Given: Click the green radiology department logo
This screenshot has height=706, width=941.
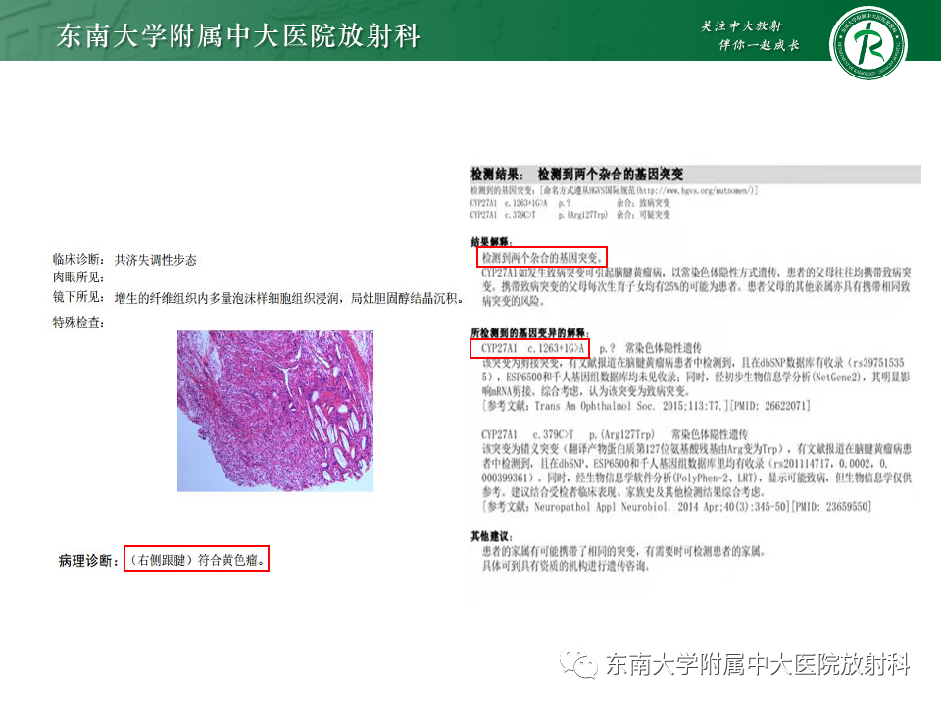Looking at the screenshot, I should tap(867, 42).
